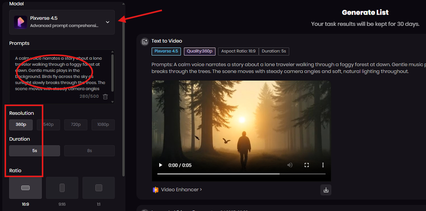Click the video progress bar
This screenshot has width=426, height=211.
(241, 174)
